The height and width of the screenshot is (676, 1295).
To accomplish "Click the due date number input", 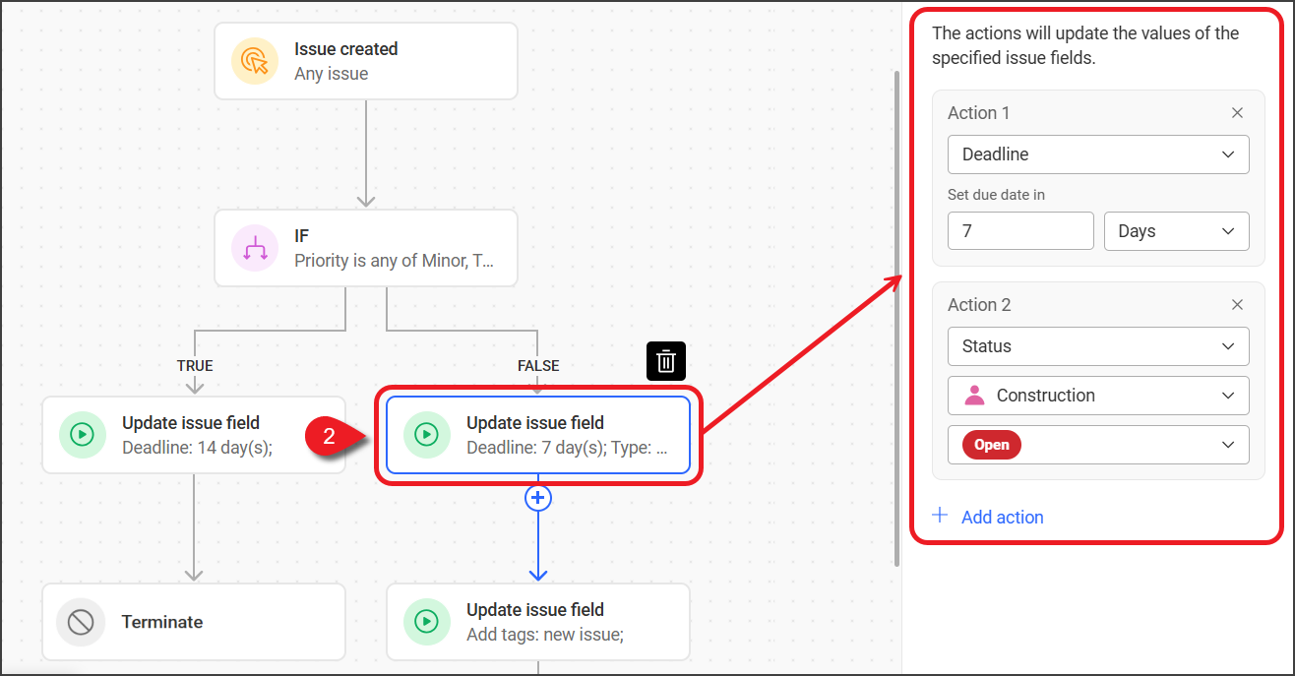I will 1019,231.
